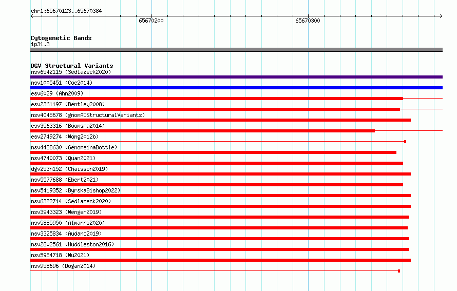Select dgv253n152 (Chaisson2019) label
457x291 pixels.
tap(69, 169)
